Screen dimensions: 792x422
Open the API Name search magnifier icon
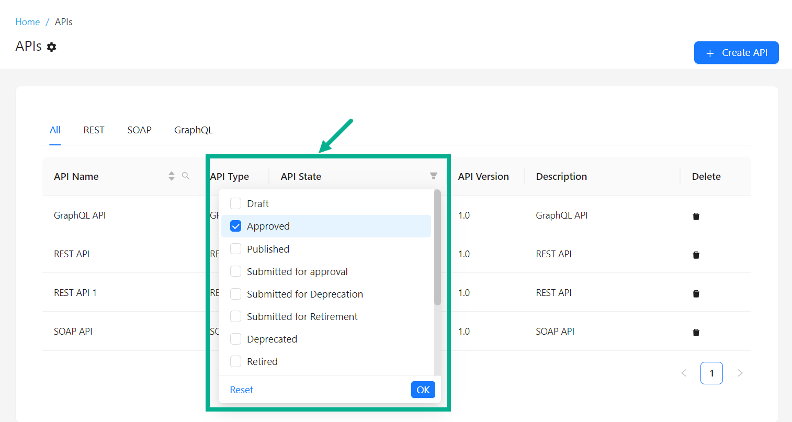(186, 176)
